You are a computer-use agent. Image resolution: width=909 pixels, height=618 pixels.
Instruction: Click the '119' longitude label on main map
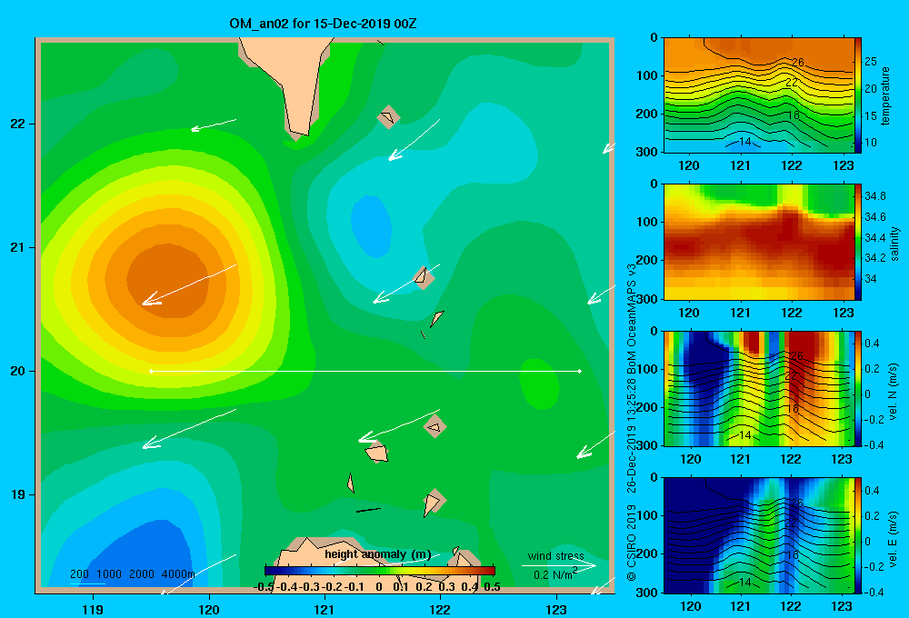click(x=94, y=609)
